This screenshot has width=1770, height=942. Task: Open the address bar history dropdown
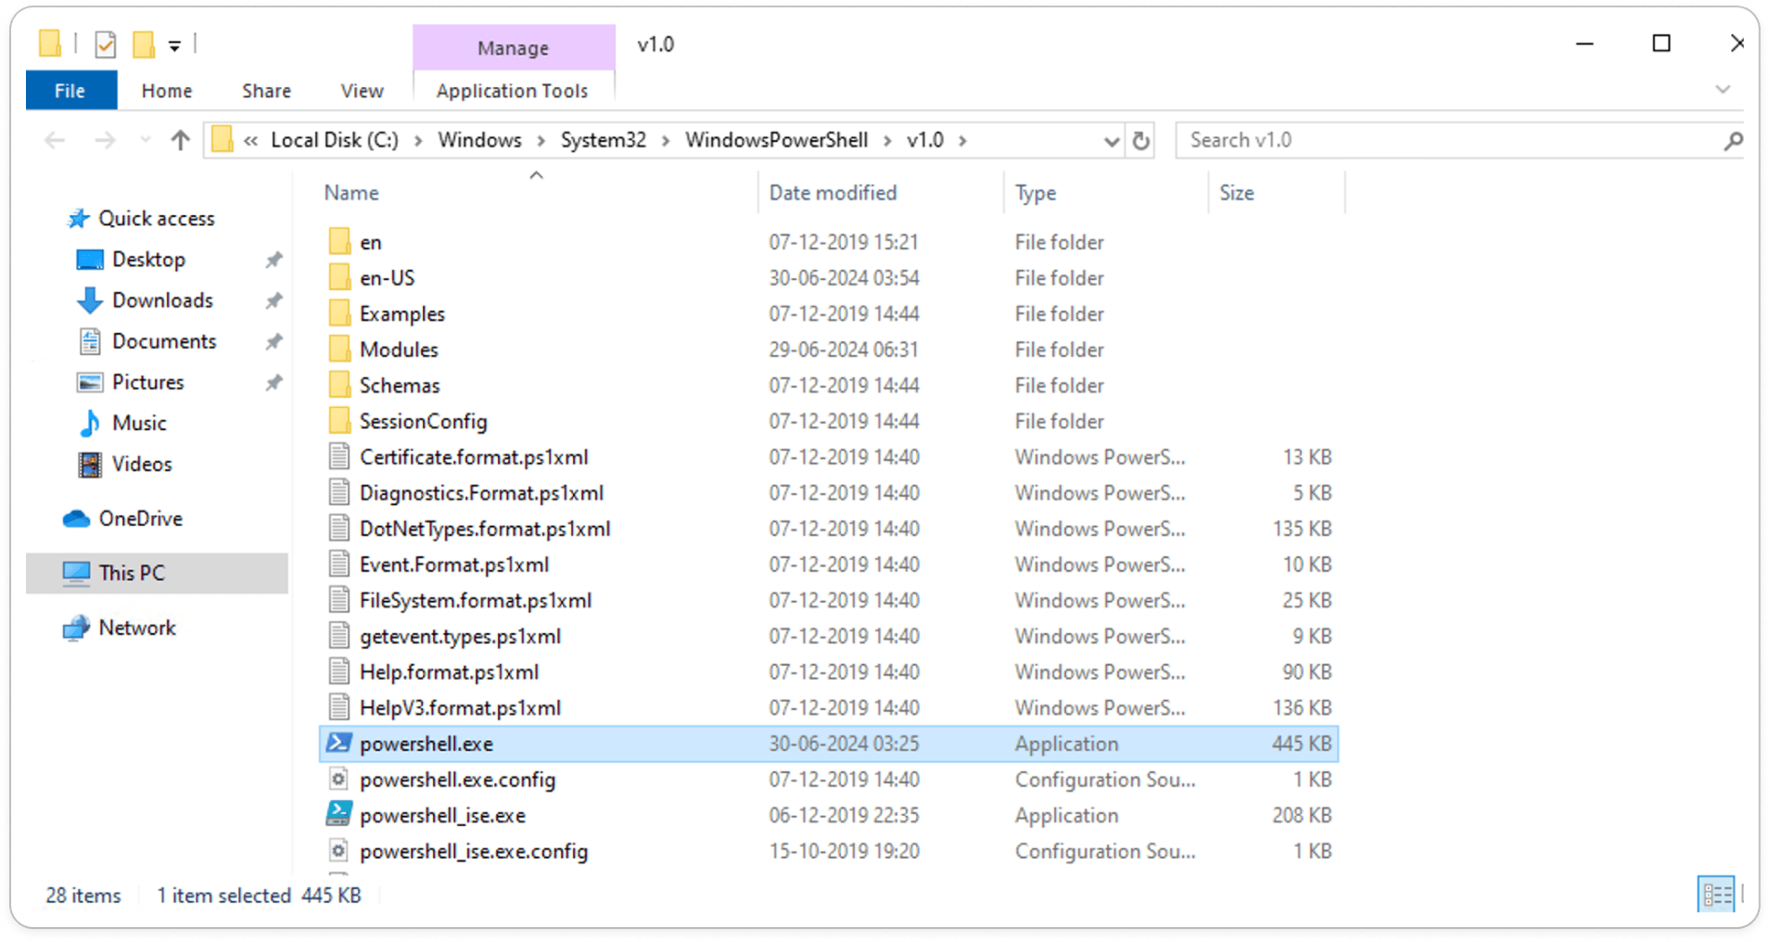(x=1111, y=141)
